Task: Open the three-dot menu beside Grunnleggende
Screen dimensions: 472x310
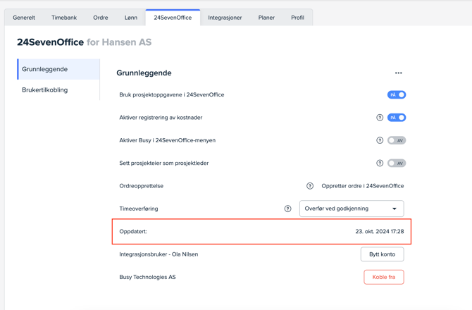Action: 398,73
